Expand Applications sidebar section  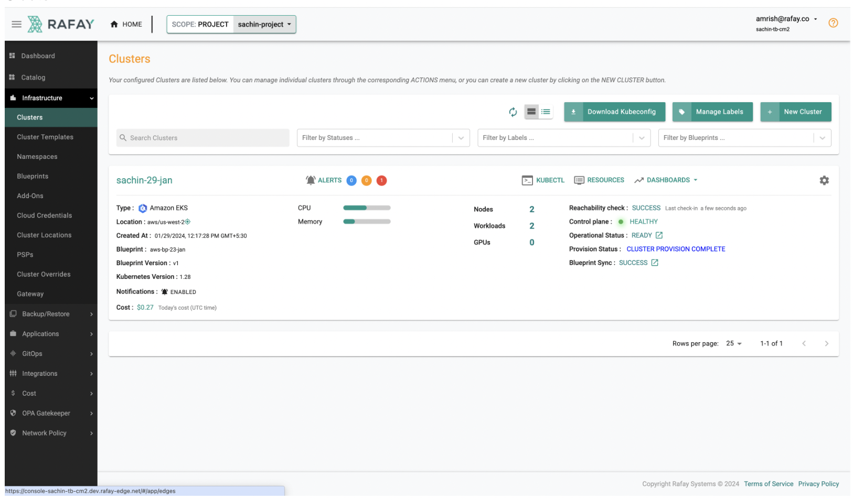51,334
